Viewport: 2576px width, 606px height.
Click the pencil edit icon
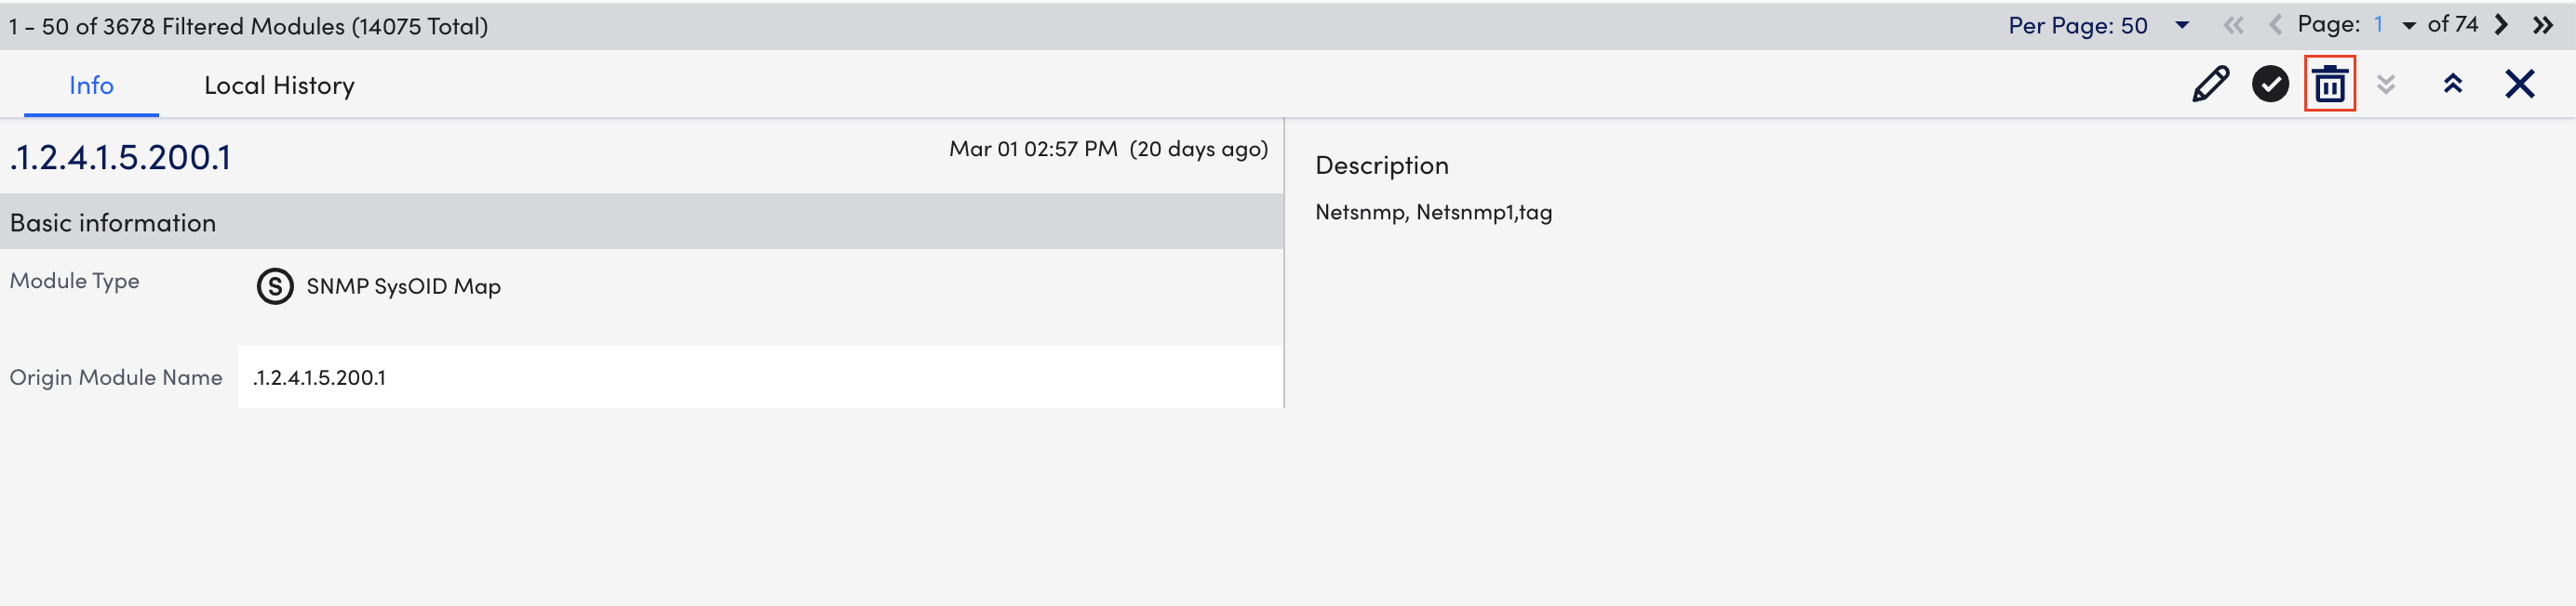[2210, 84]
